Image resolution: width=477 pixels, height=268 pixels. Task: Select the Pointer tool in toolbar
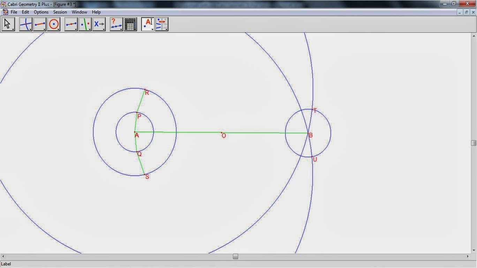(x=8, y=24)
